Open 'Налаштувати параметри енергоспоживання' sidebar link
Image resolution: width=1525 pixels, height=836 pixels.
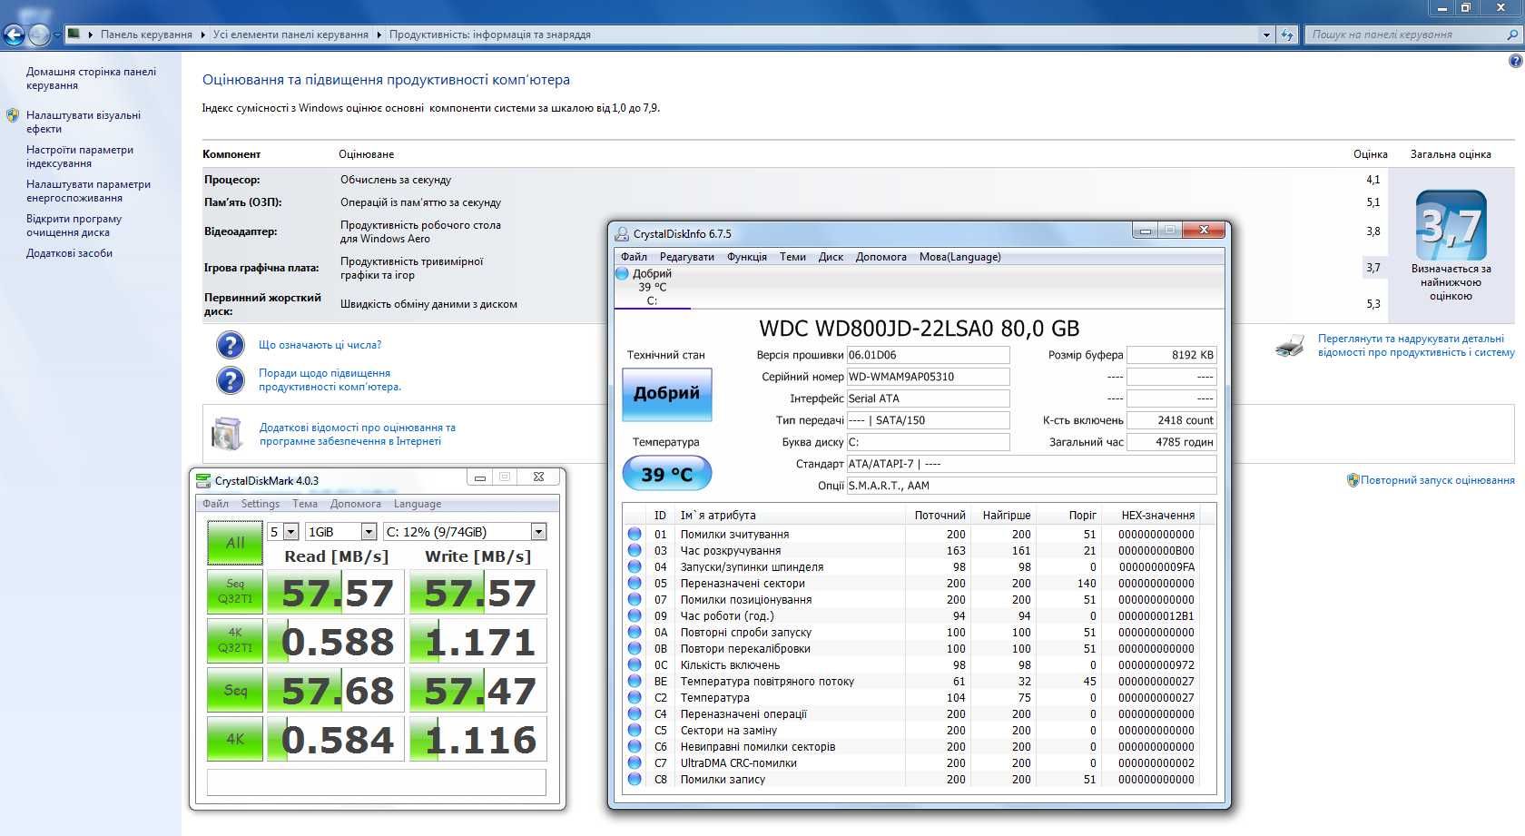88,192
